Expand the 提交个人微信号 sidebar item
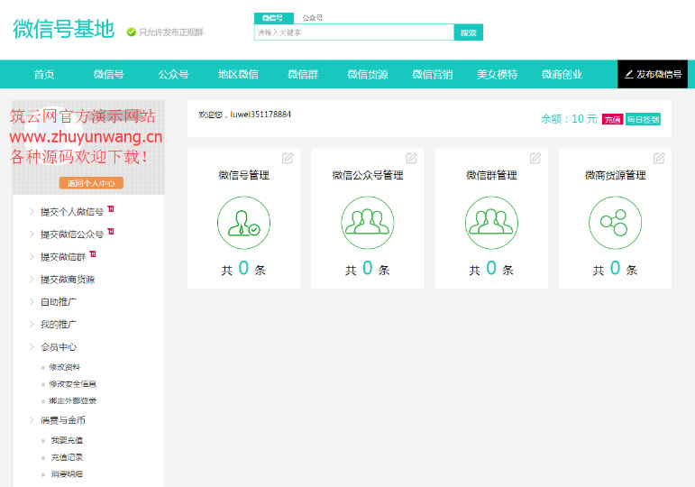The width and height of the screenshot is (695, 487). click(x=71, y=212)
